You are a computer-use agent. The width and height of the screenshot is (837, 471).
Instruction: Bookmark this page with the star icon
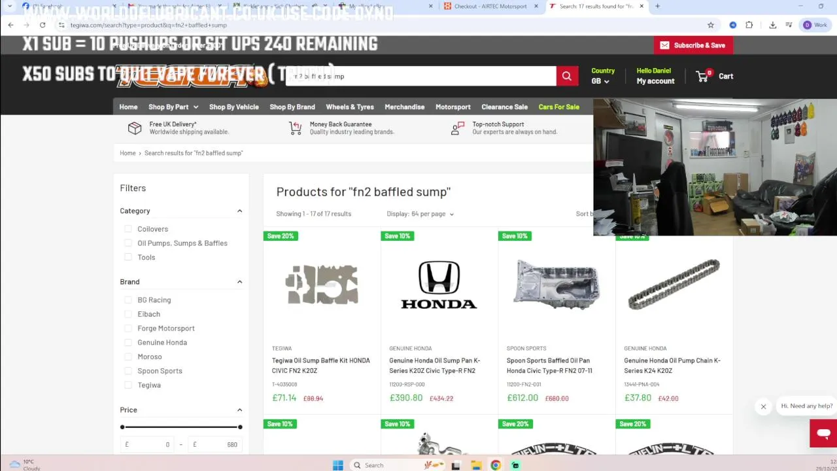[711, 25]
